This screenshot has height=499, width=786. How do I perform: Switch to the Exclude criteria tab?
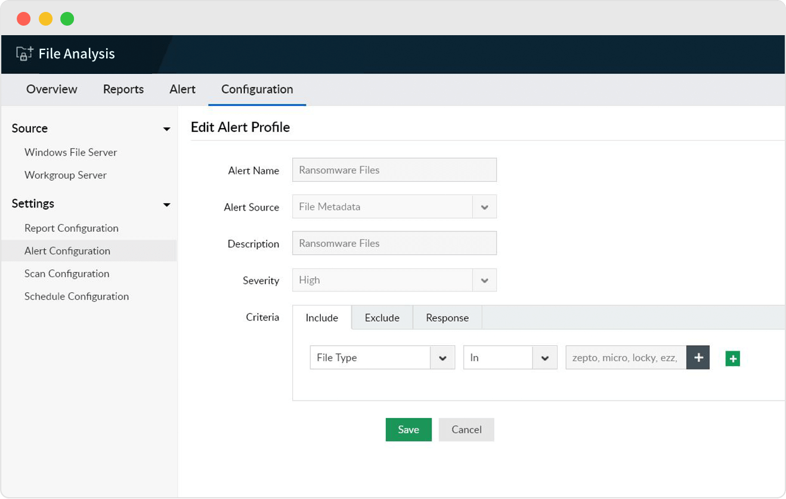click(x=382, y=318)
